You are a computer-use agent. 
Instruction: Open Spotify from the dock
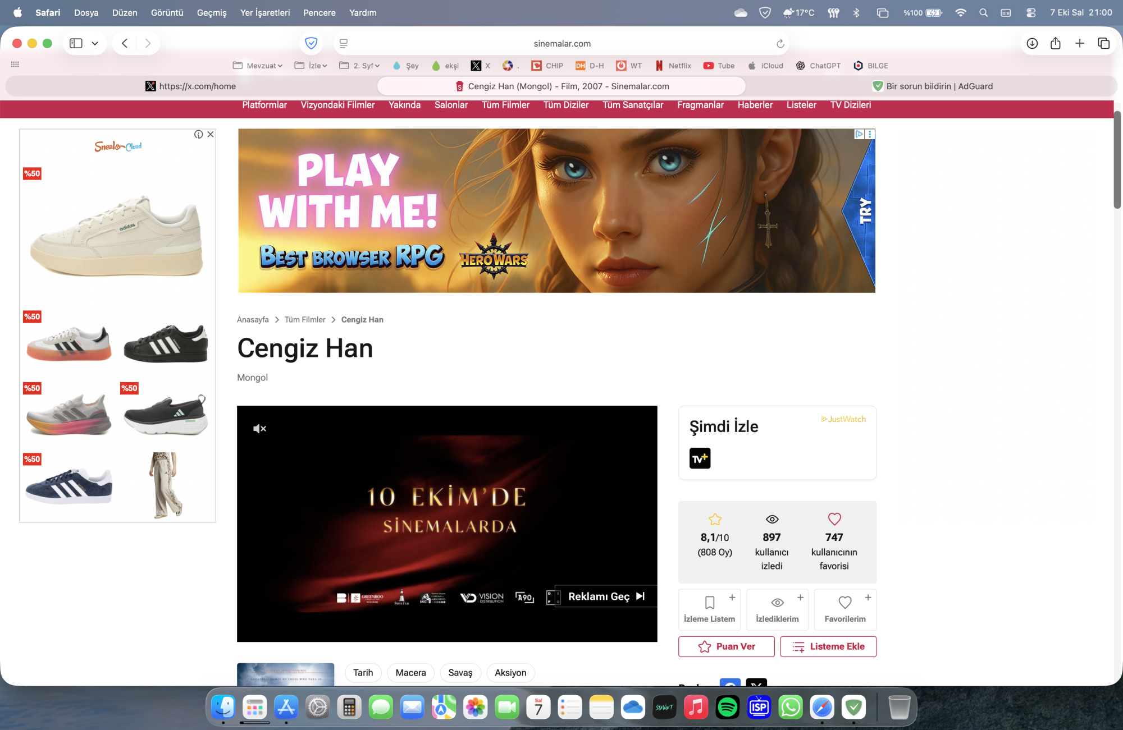coord(727,708)
